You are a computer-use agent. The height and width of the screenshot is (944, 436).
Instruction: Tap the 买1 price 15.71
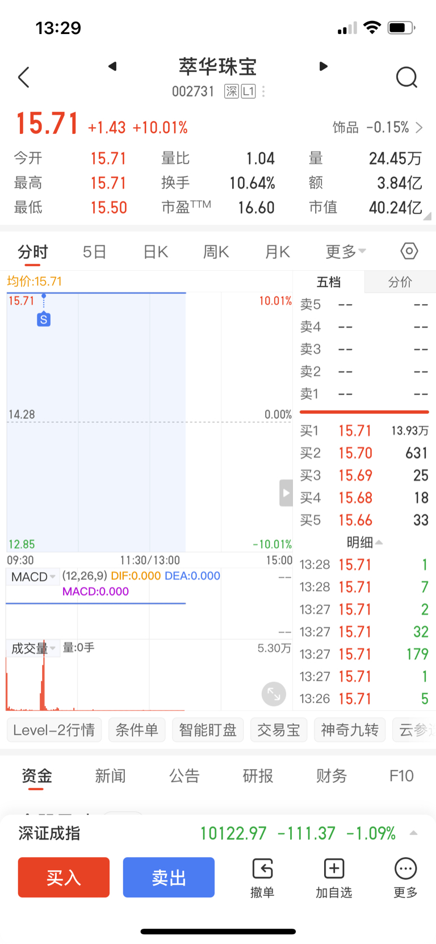355,431
